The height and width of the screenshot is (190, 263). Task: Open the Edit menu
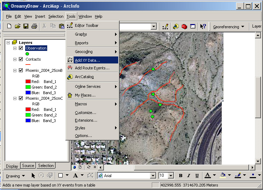coord(18,16)
